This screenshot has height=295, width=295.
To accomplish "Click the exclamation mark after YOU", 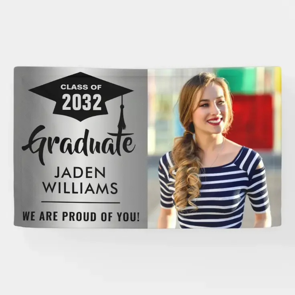I will point(138,216).
